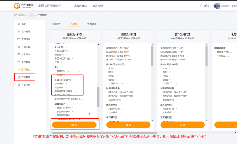The image size is (237, 144).
Task: Click the 概要 grid icon in sidebar
Action: pyautogui.click(x=19, y=24)
